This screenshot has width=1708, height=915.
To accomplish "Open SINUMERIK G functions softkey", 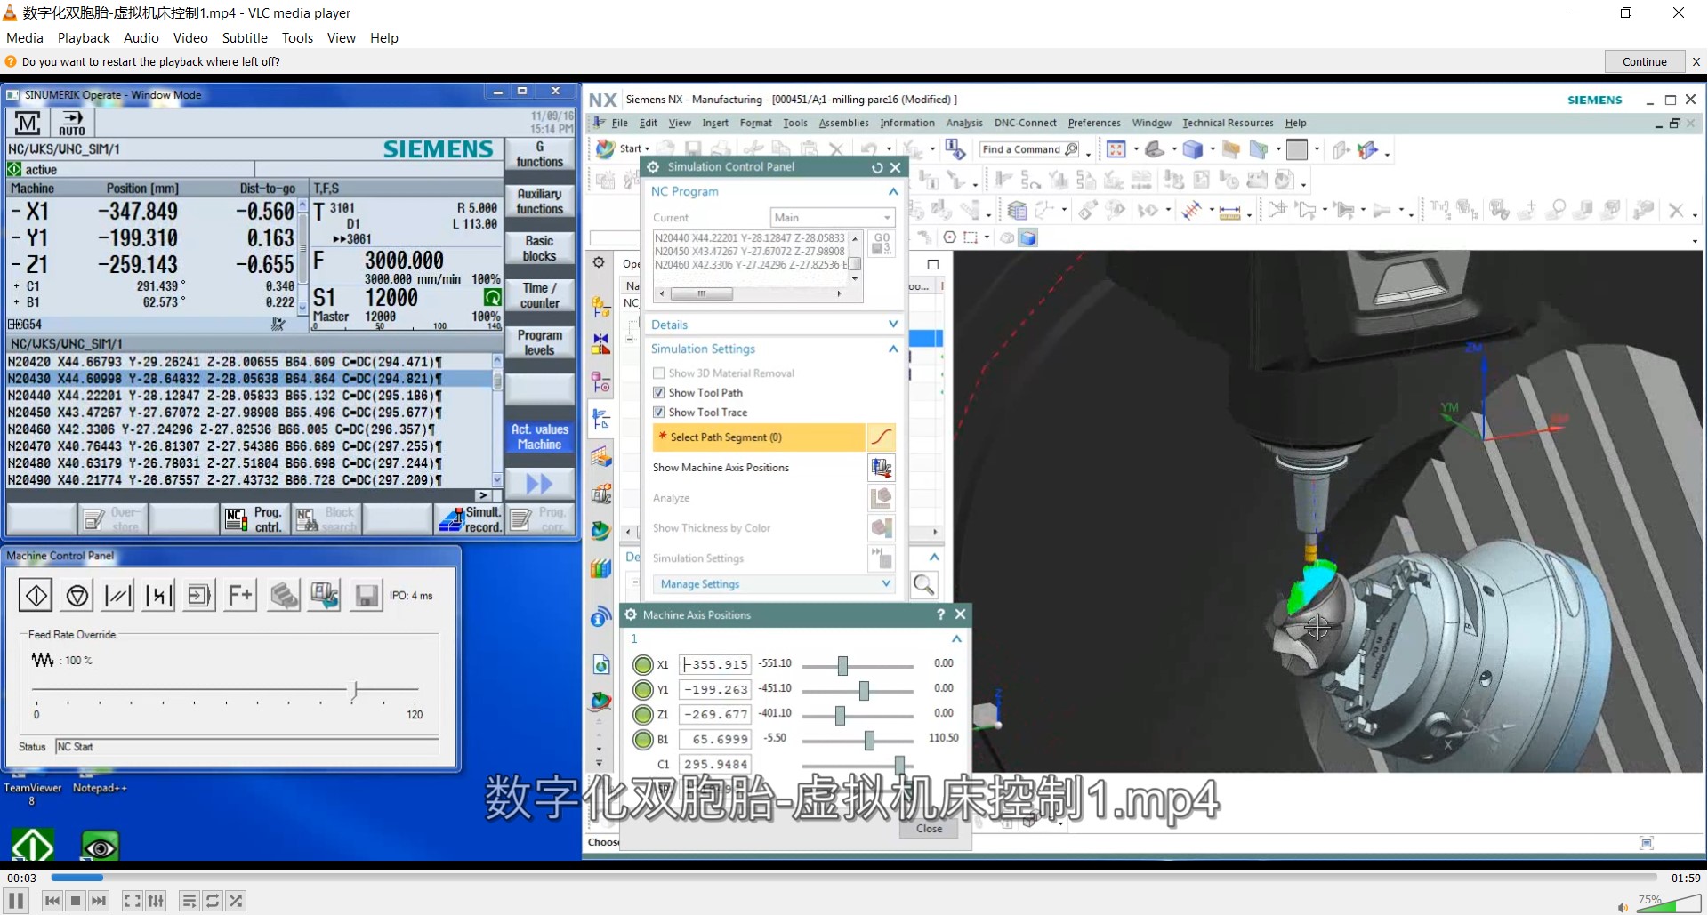I will click(x=540, y=154).
